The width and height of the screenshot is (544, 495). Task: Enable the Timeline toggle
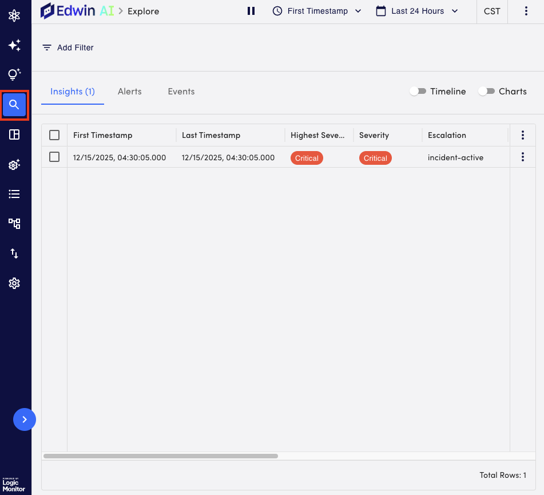(x=418, y=91)
